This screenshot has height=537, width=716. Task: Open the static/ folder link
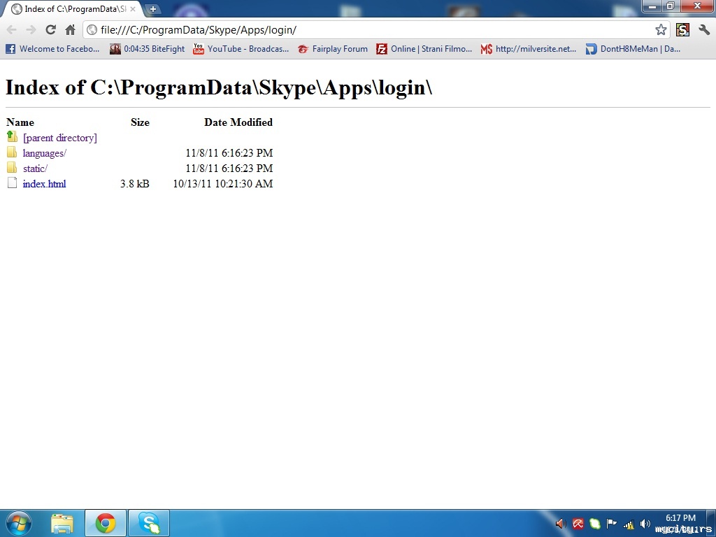[35, 169]
